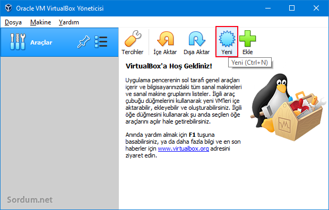Viewport: 329px width, 210px height.
Task: Close the VirtualBox Yöneticisi window
Action: (x=316, y=8)
